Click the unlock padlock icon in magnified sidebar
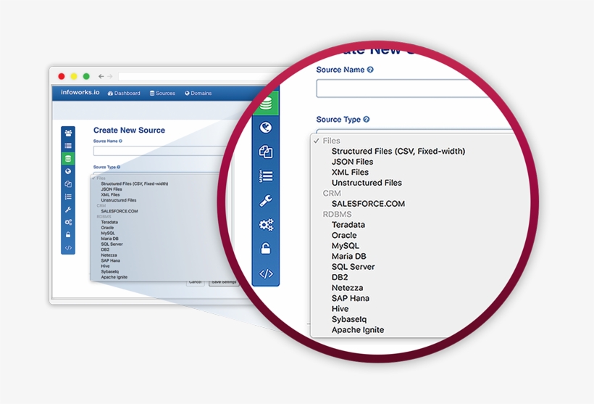The height and width of the screenshot is (404, 594). pos(266,249)
